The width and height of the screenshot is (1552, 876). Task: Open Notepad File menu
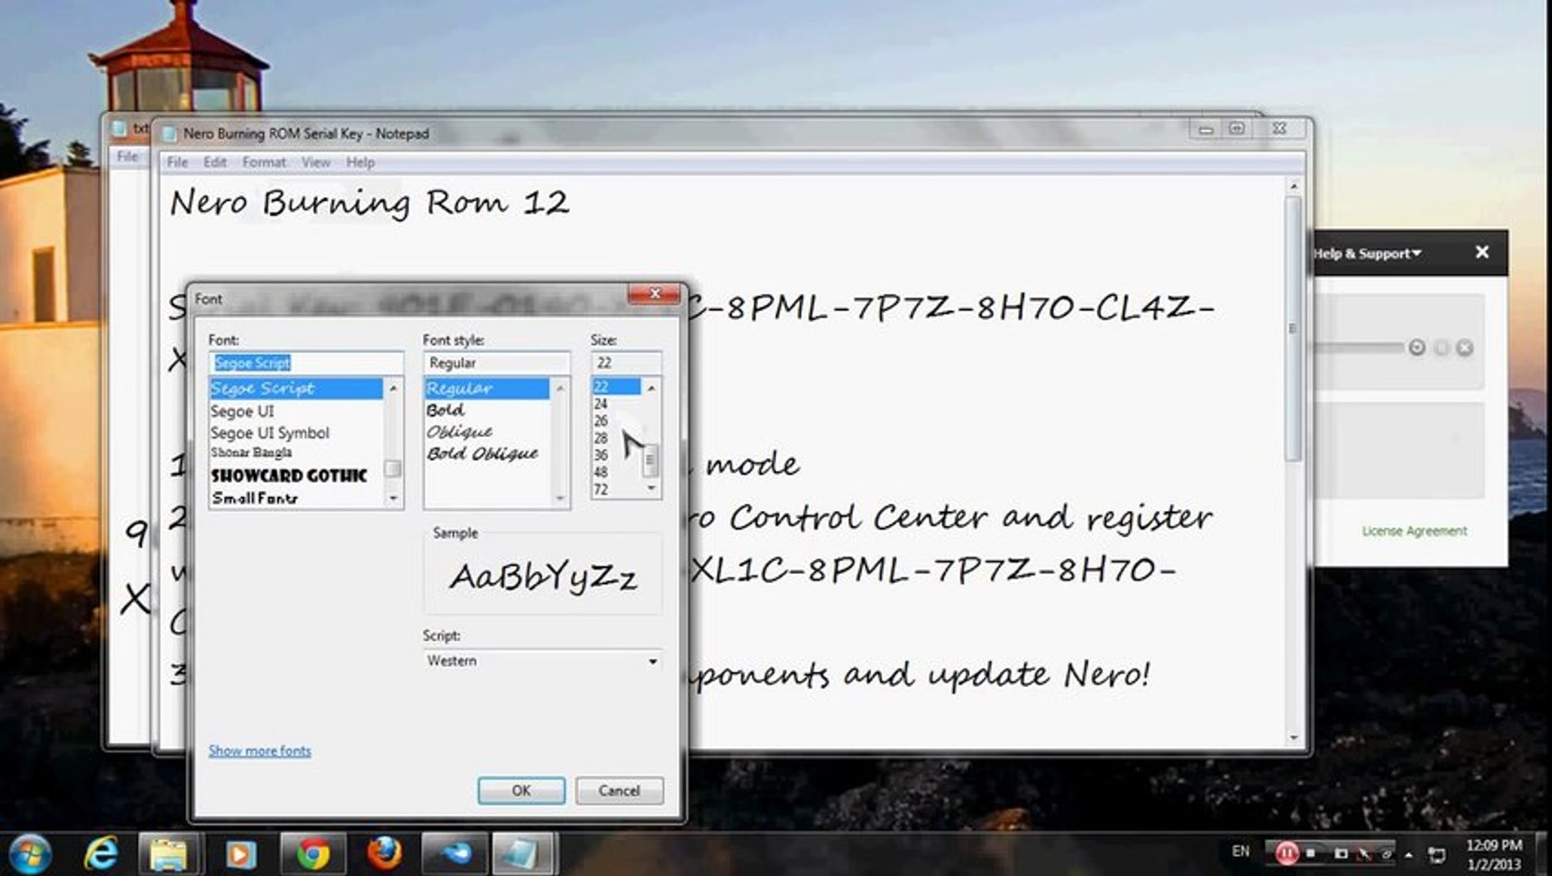(x=177, y=162)
